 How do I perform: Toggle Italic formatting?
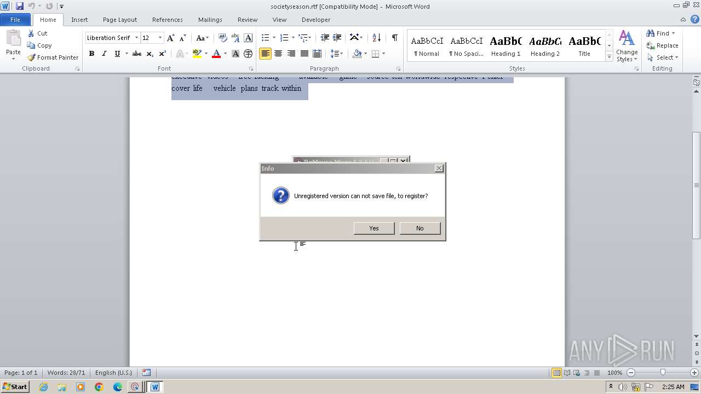coord(104,54)
